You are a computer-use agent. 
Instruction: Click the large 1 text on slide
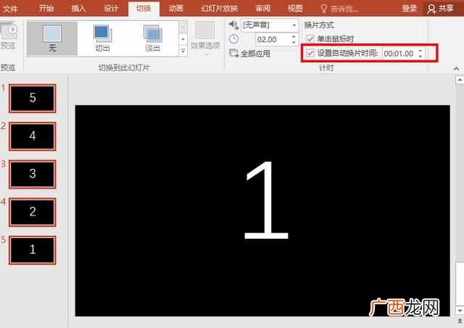(266, 200)
